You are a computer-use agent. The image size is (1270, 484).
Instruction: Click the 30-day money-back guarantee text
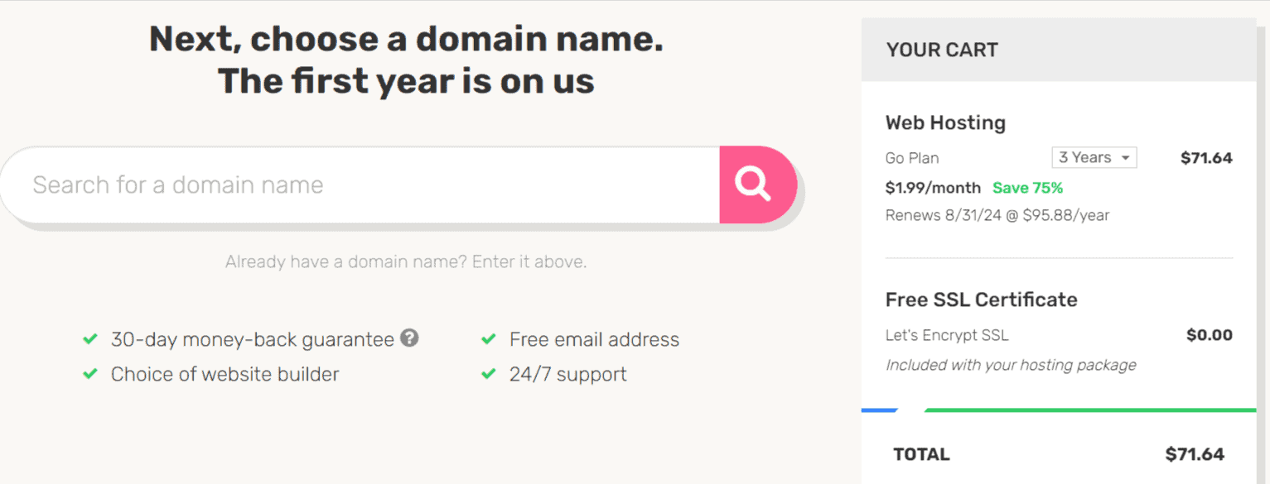tap(253, 339)
